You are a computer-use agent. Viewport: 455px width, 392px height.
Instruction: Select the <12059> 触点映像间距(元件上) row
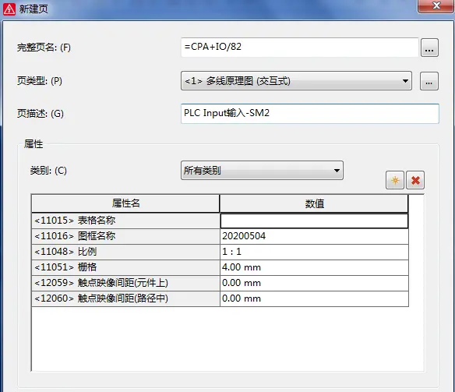click(x=125, y=283)
